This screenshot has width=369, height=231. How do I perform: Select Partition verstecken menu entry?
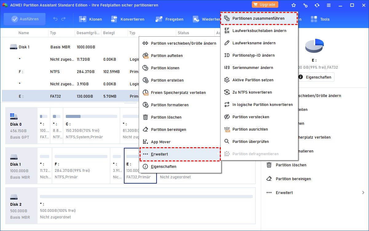click(259, 117)
